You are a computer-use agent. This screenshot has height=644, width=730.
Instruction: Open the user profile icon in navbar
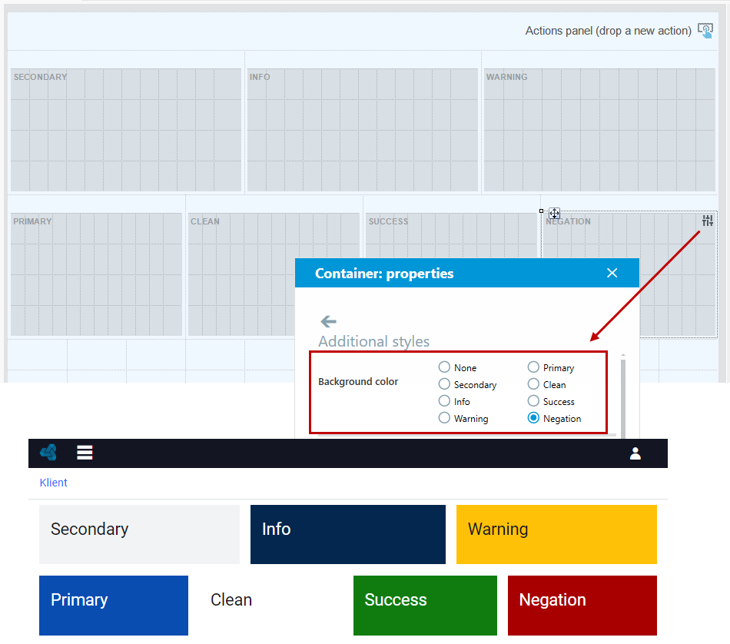[x=635, y=453]
